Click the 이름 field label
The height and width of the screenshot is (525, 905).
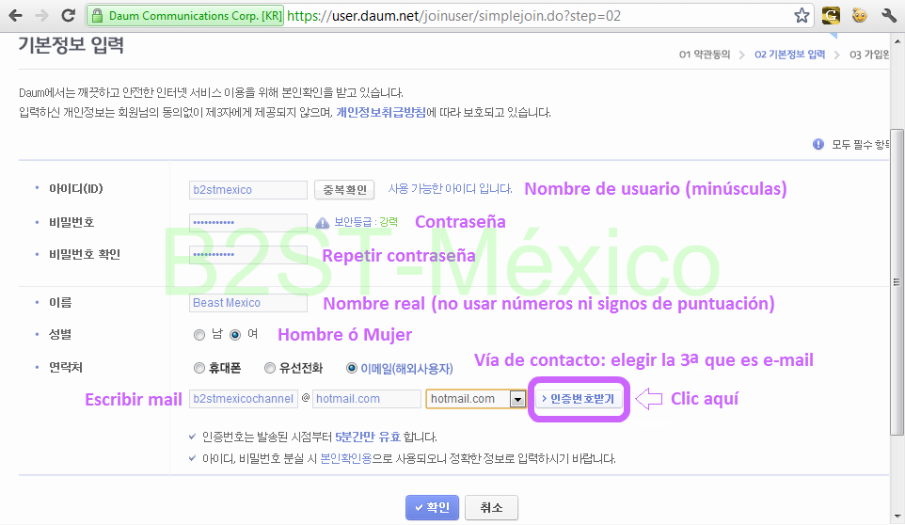(x=60, y=302)
